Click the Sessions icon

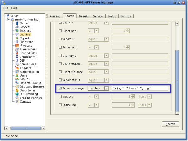point(17,31)
